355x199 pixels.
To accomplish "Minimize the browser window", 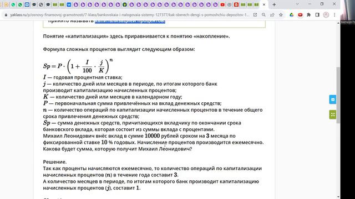I will point(310,4).
